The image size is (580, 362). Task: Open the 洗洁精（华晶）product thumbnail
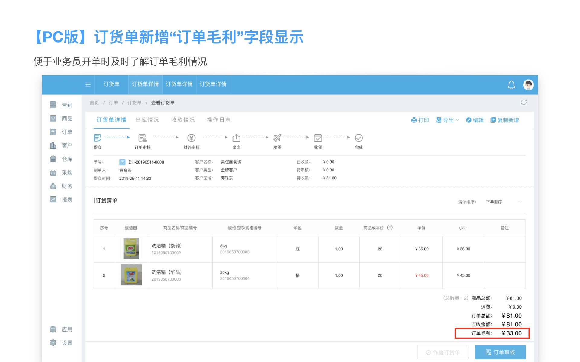131,275
